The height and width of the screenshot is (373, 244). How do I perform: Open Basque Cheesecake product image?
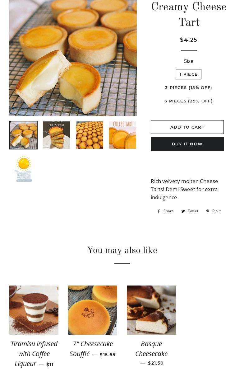[151, 310]
